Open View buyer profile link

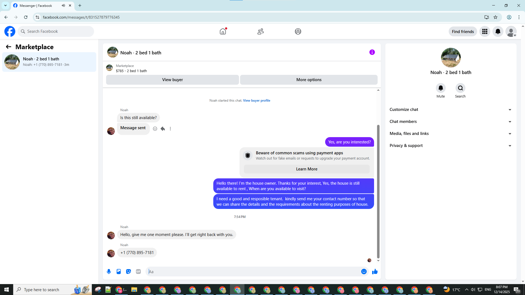coord(256,101)
